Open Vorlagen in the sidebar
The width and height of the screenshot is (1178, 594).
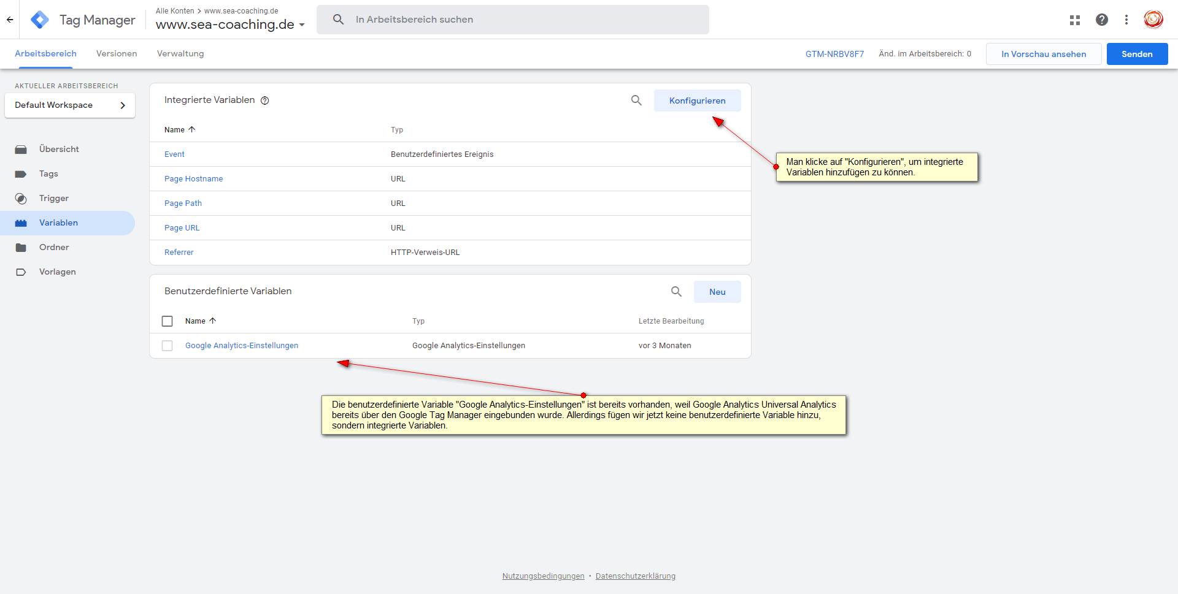pyautogui.click(x=58, y=272)
